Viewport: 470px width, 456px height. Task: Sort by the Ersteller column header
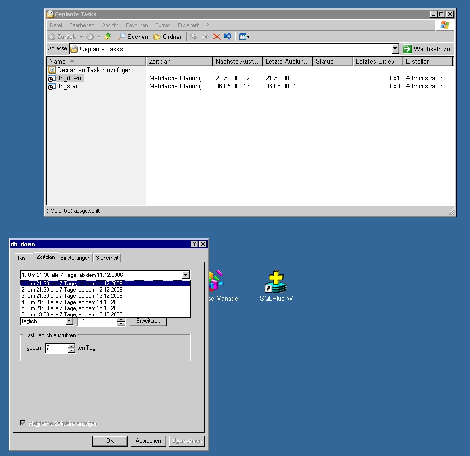pos(427,61)
